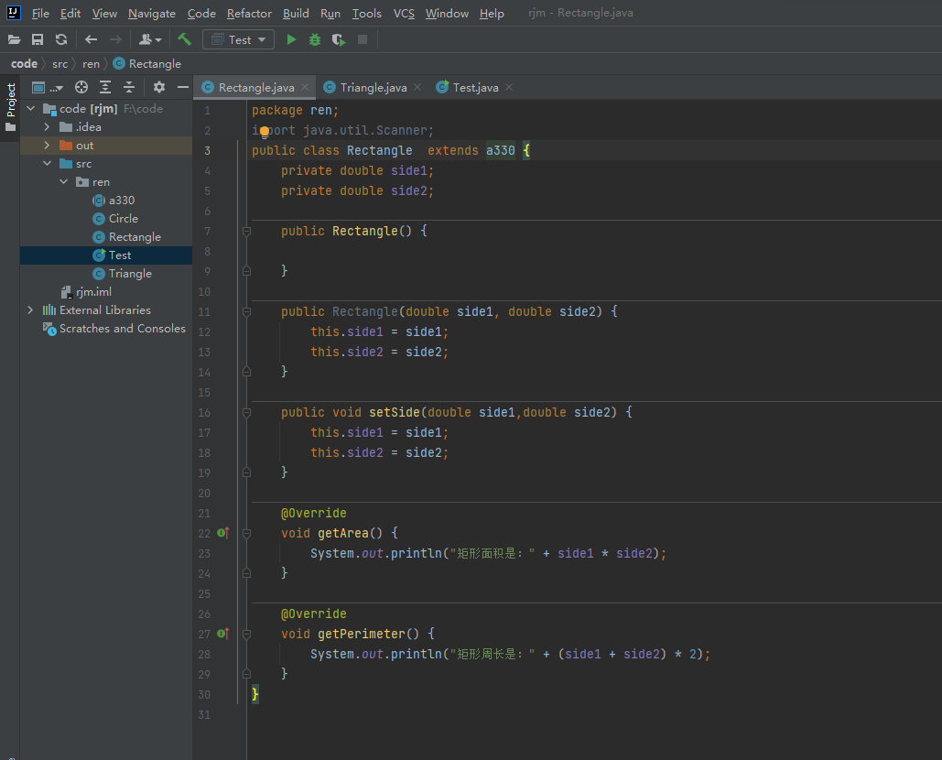Expand the .idea folder in the project tree
The image size is (942, 760).
click(x=47, y=127)
